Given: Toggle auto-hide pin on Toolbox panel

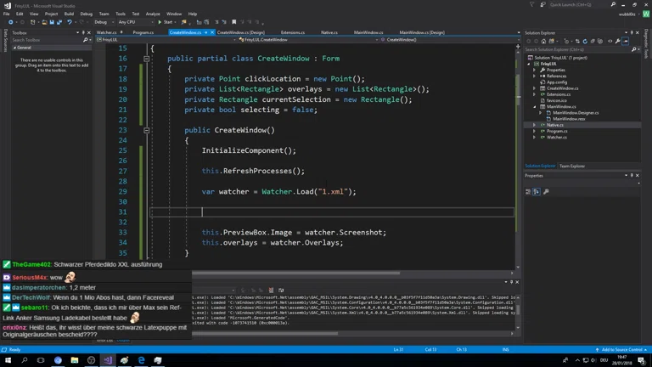Looking at the screenshot, I should [84, 32].
